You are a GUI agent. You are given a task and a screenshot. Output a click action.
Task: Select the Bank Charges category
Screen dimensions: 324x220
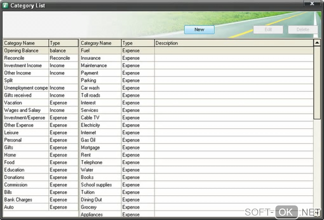point(41,200)
